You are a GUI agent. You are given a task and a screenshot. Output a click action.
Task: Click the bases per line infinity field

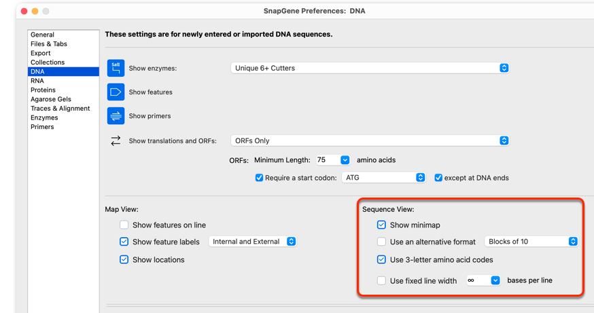(x=479, y=280)
